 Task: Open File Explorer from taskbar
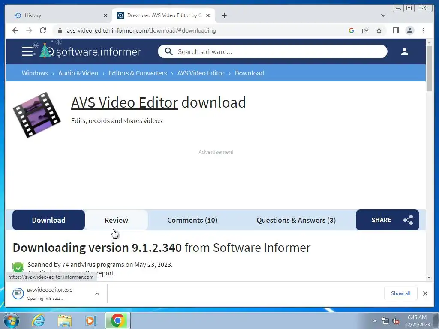pos(65,320)
